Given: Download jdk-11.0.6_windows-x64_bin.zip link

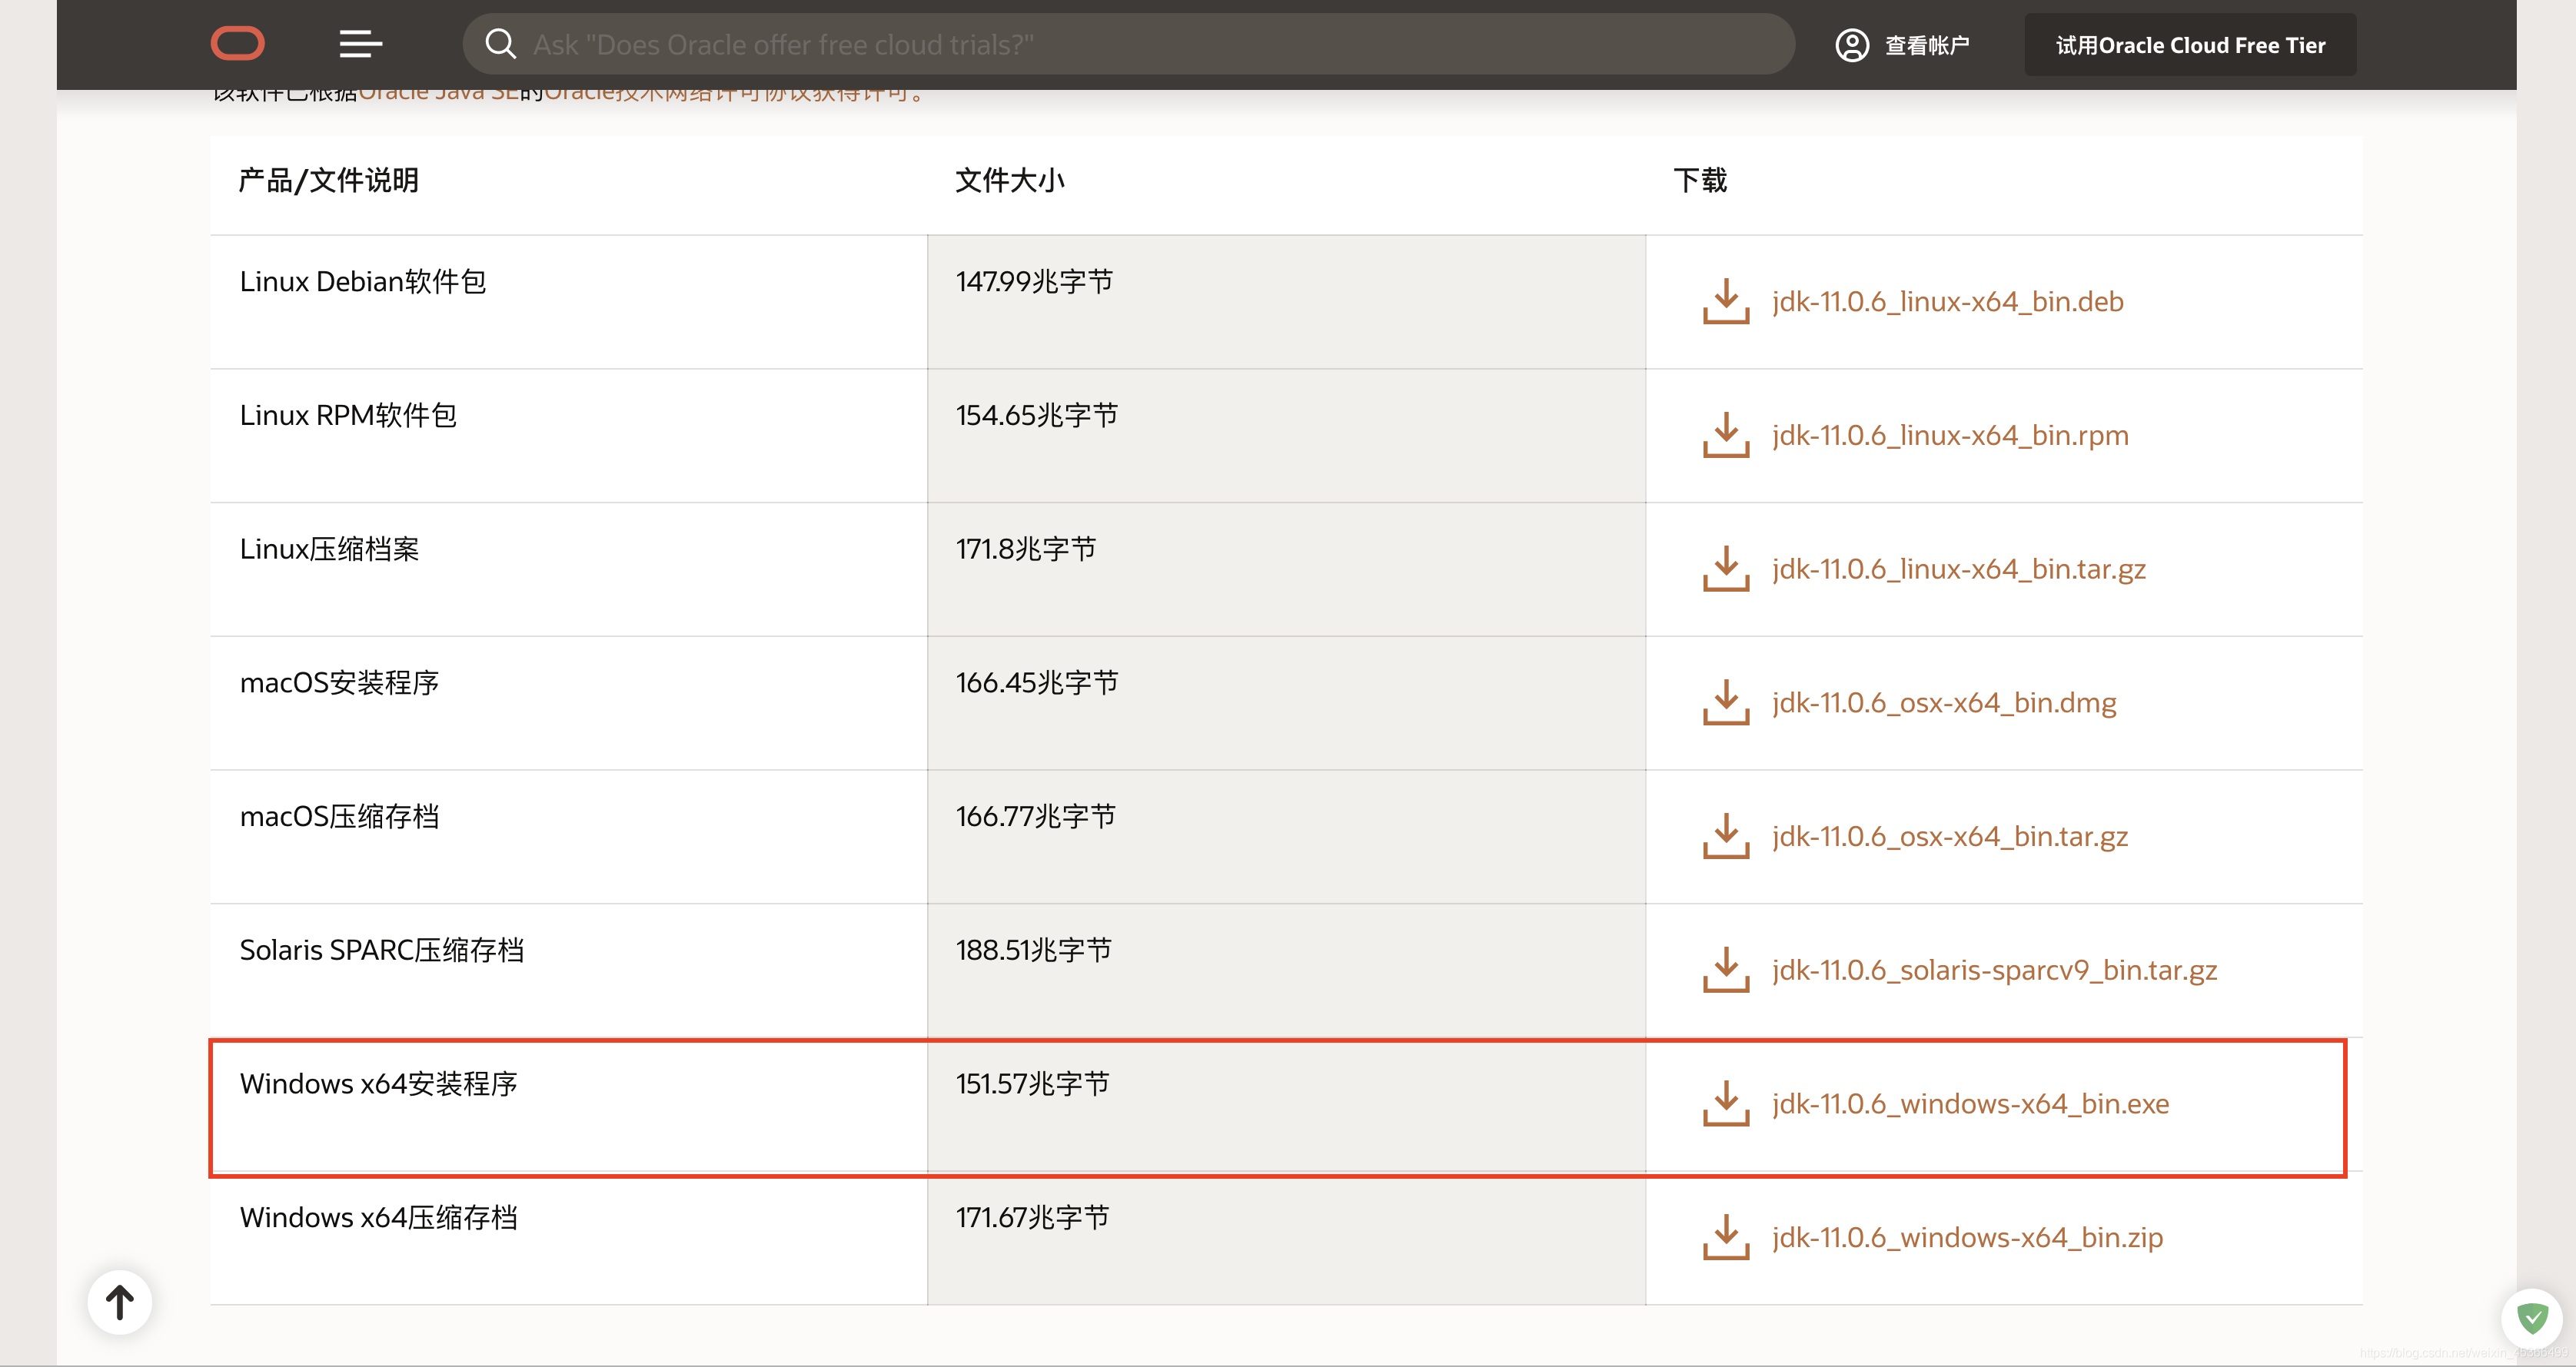Looking at the screenshot, I should coord(1967,1237).
